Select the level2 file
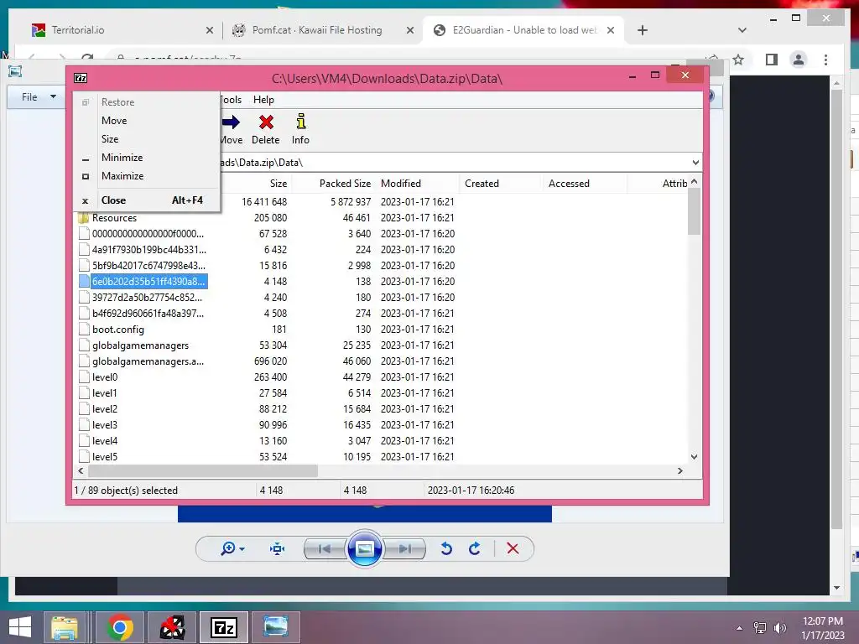 pos(105,409)
